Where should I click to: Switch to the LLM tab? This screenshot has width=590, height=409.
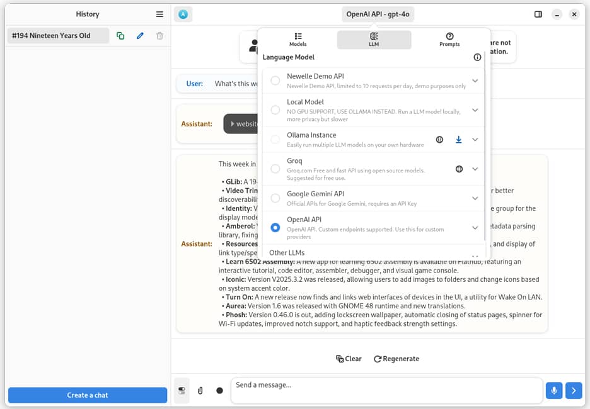click(374, 40)
